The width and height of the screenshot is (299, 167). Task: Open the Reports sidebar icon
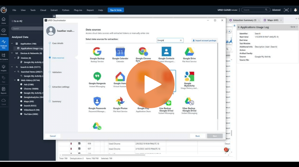(4, 90)
